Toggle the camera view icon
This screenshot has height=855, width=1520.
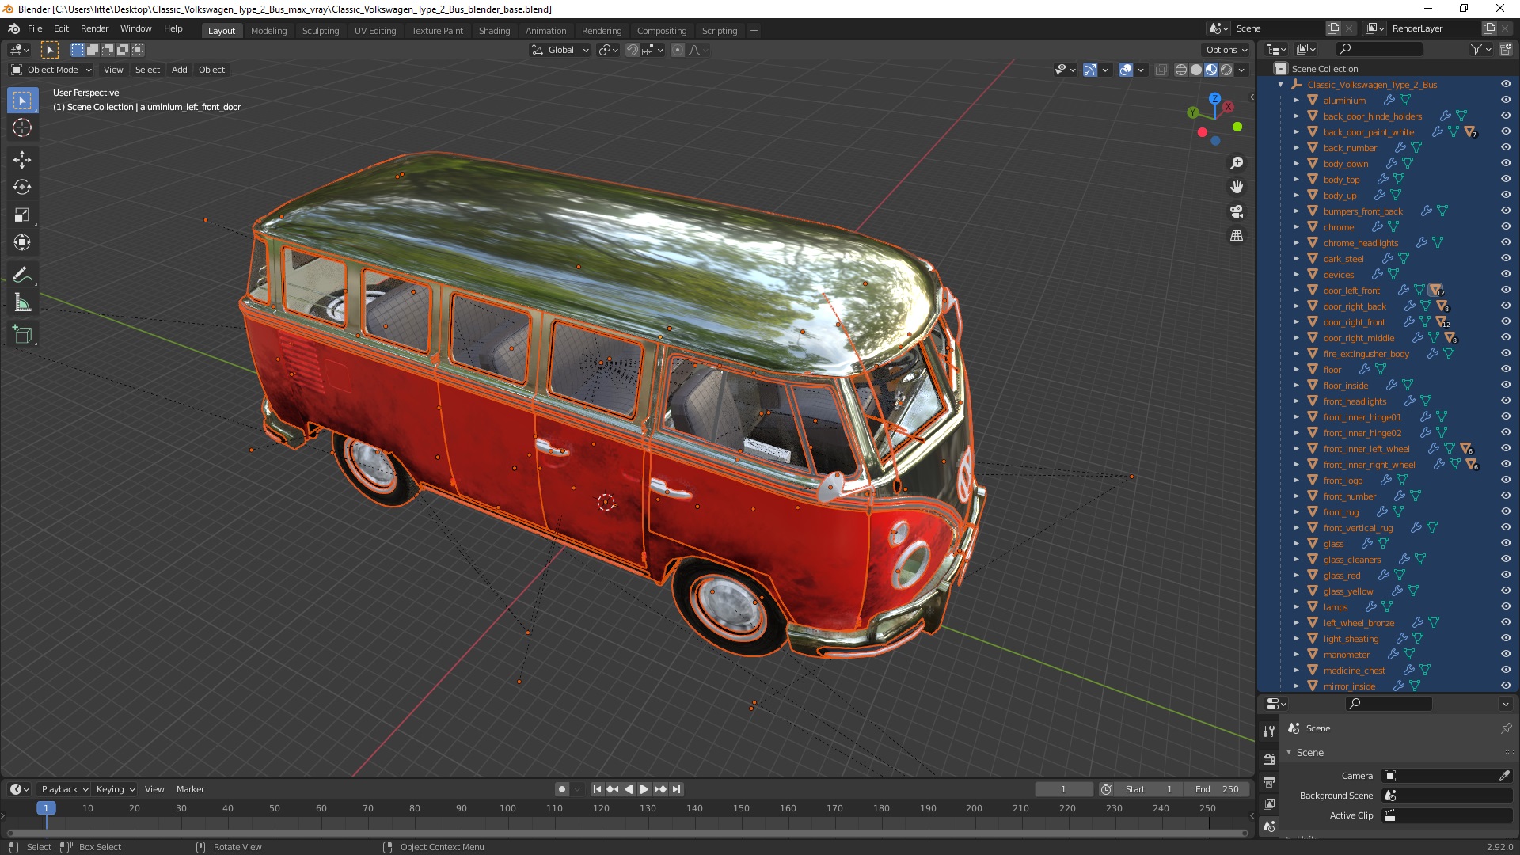(1237, 211)
